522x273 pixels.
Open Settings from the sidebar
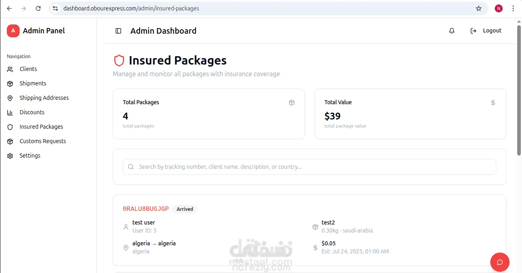[30, 156]
